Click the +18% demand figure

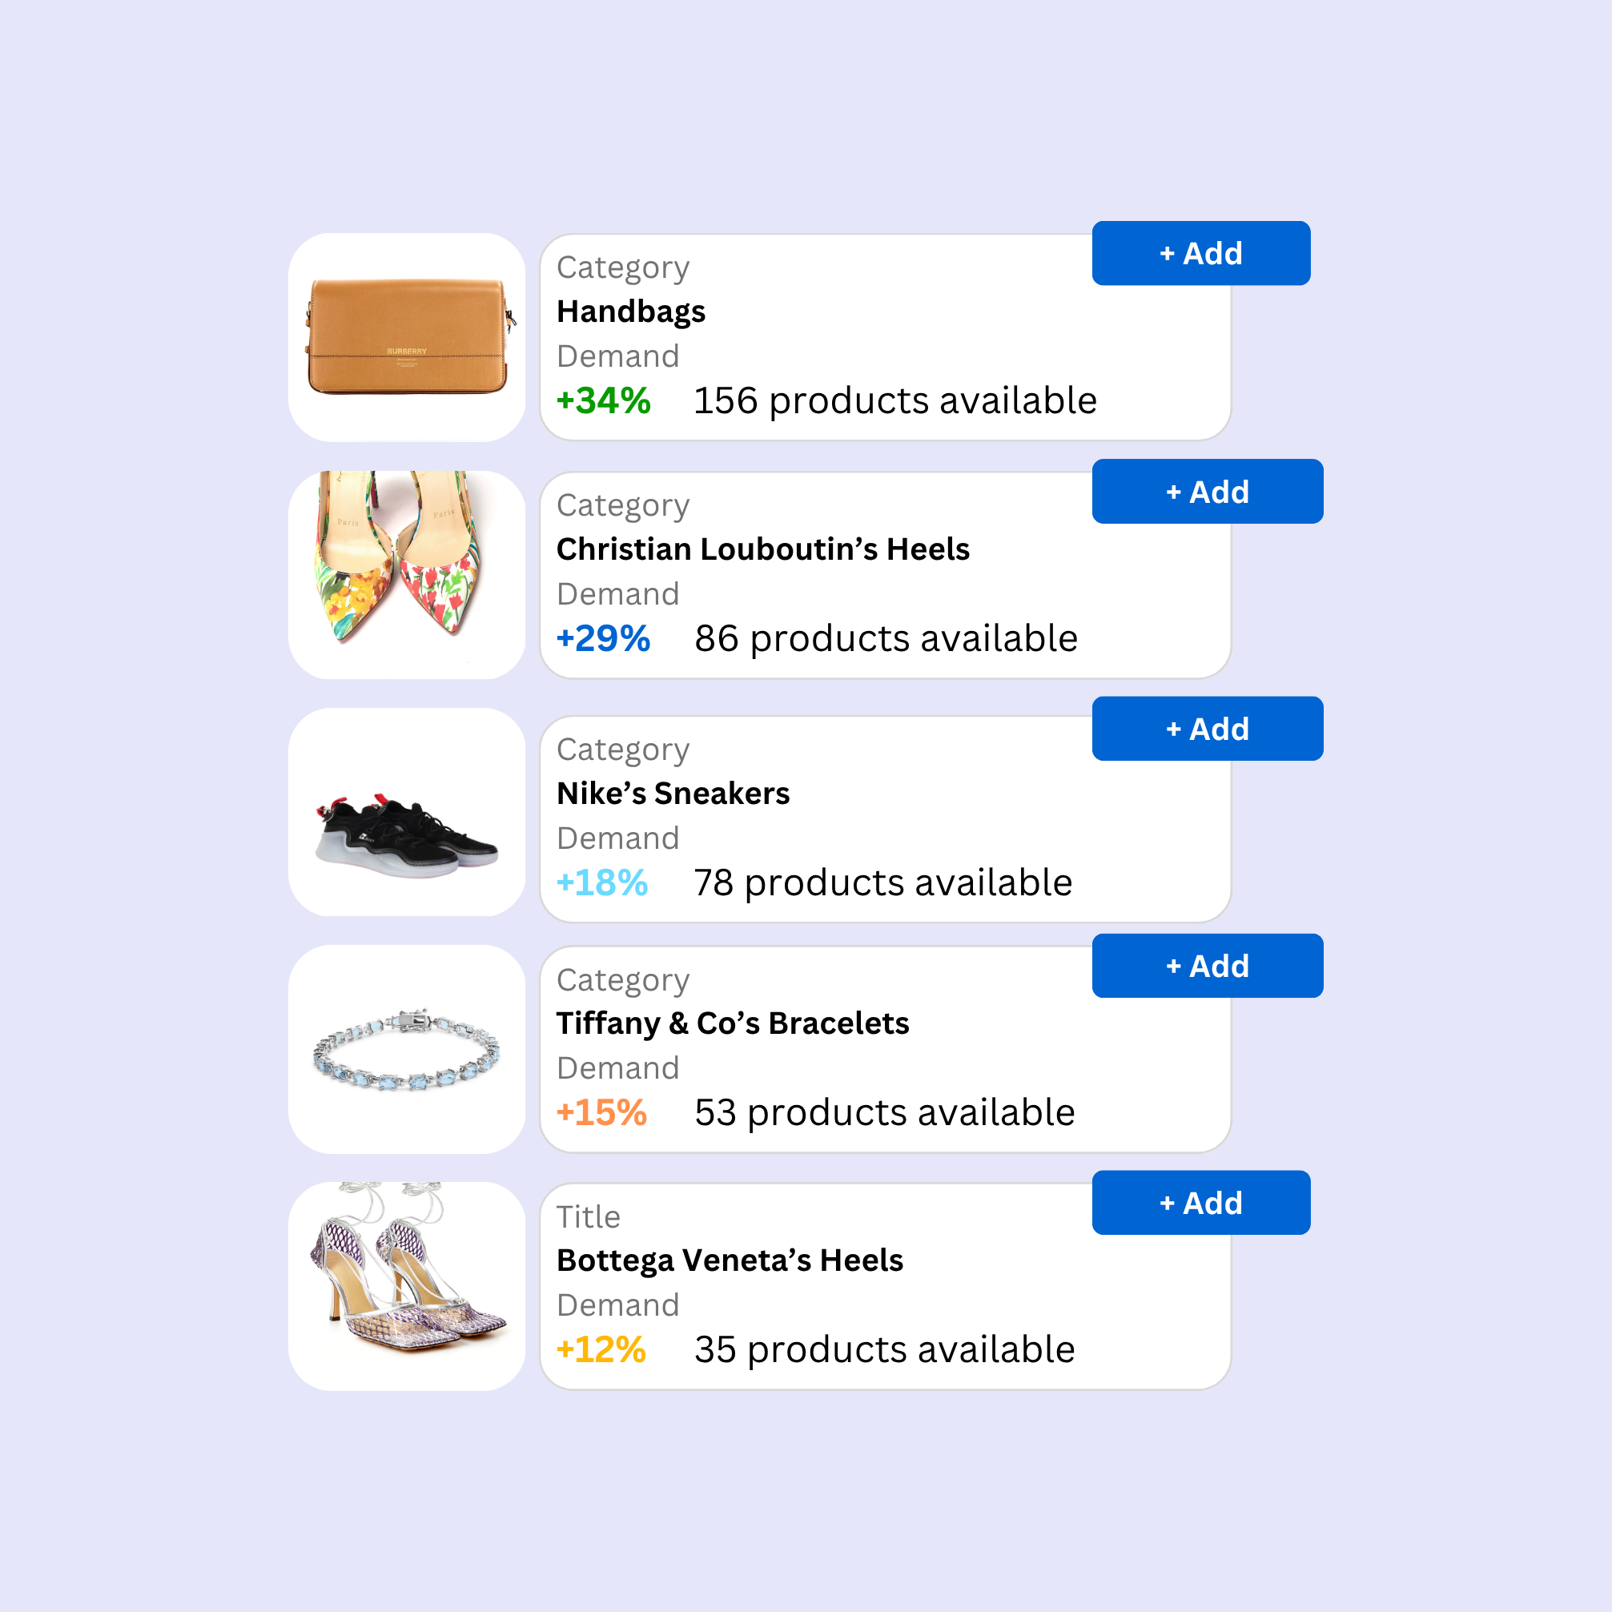[601, 882]
